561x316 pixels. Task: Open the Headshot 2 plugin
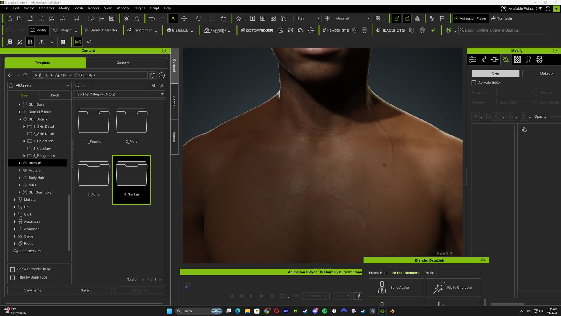[335, 30]
